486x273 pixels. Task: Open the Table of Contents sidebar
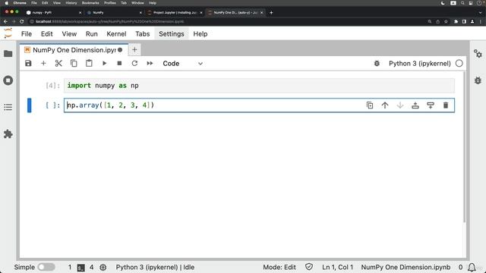pos(8,107)
